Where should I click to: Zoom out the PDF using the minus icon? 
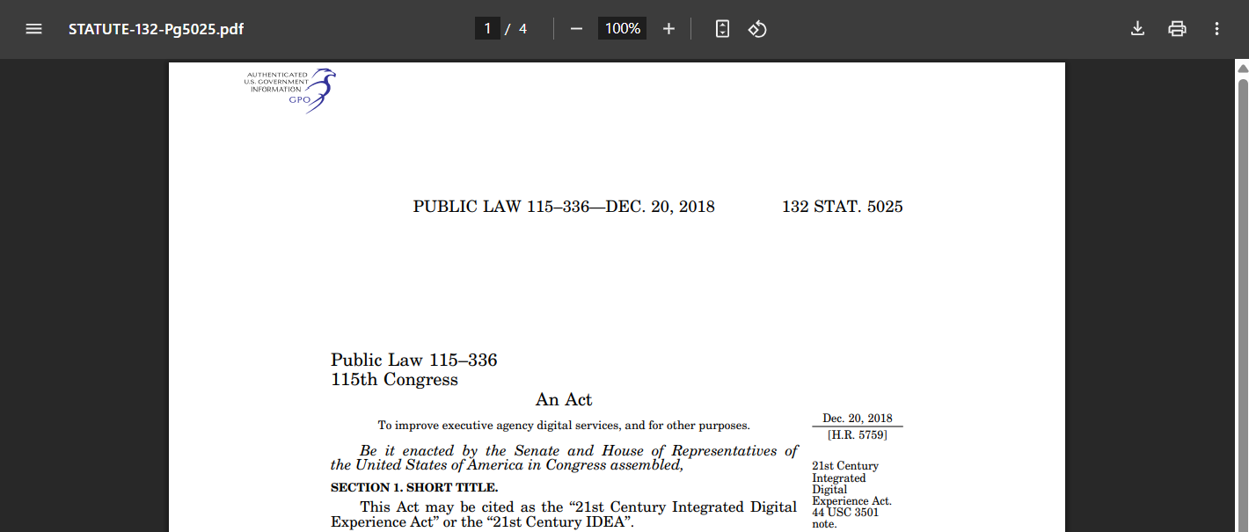[x=576, y=28]
